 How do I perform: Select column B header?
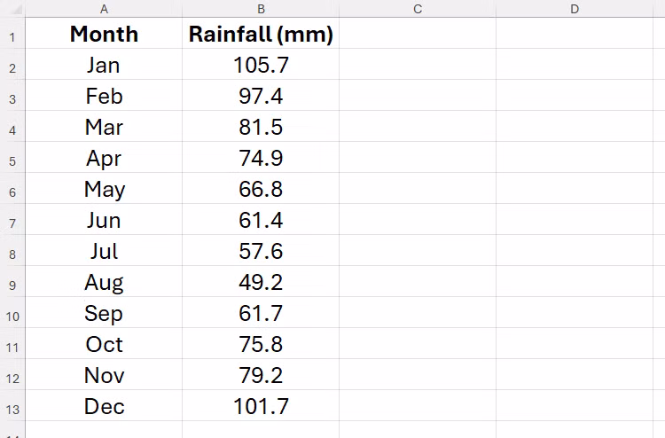[x=261, y=9]
